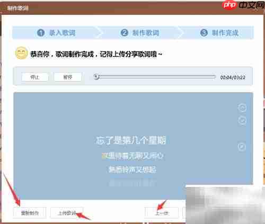Click the 制作歌词 window title
The height and width of the screenshot is (224, 265).
(x=18, y=8)
